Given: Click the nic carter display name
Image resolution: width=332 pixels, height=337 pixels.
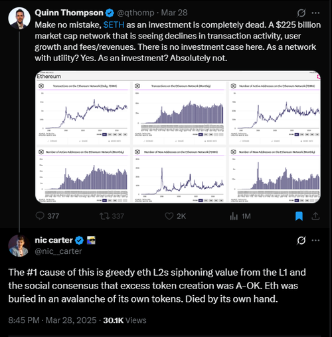Looking at the screenshot, I should click(x=54, y=240).
